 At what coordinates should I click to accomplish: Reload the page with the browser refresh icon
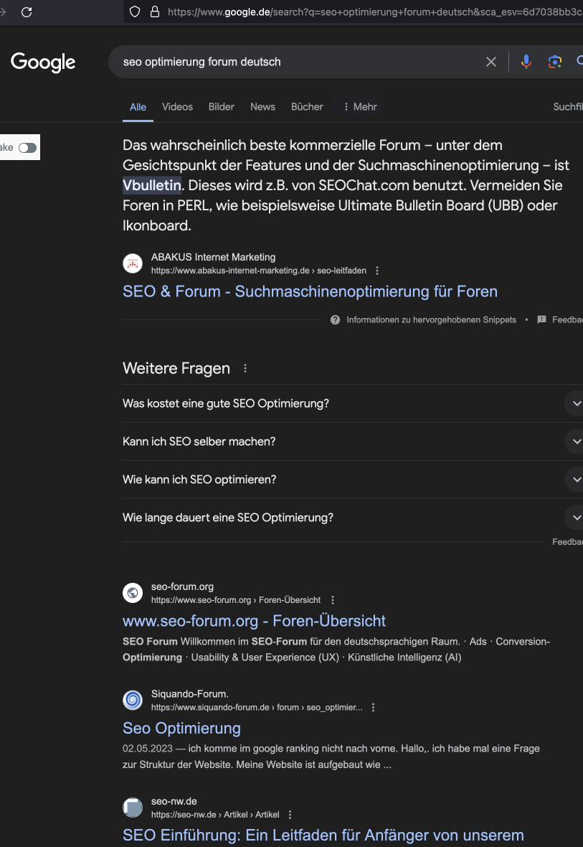tap(27, 12)
